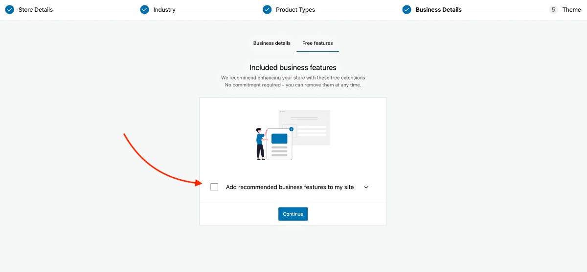Go to the Industry step
The image size is (587, 272).
164,10
